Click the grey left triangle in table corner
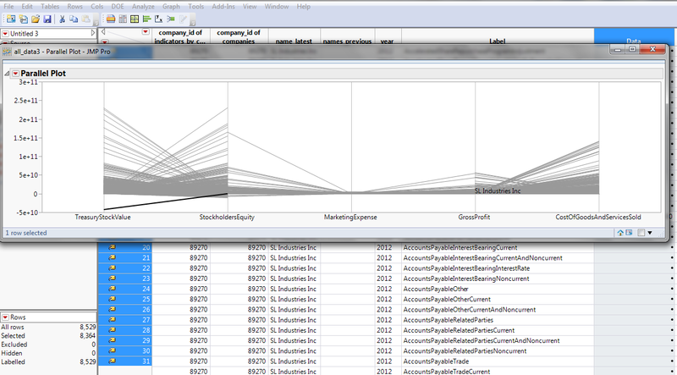677x375 pixels. (103, 31)
